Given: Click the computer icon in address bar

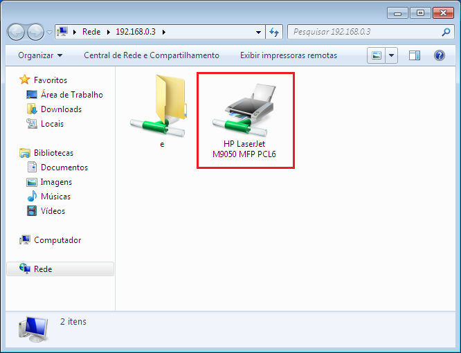Looking at the screenshot, I should pyautogui.click(x=62, y=31).
